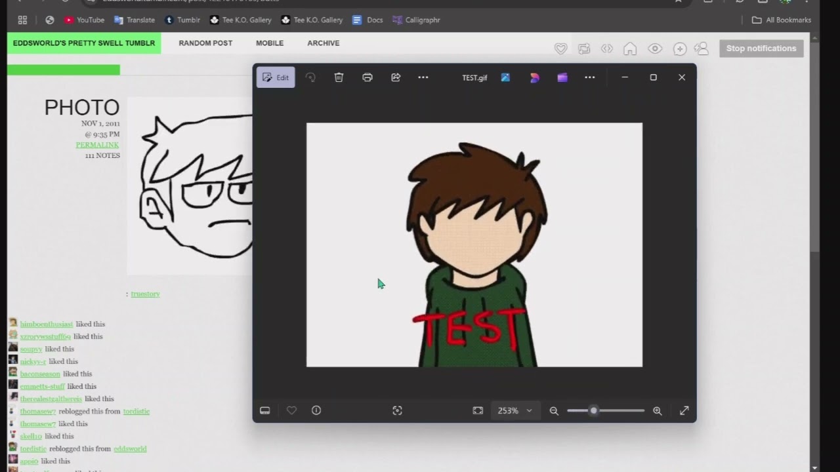Open the Translate bookmark
This screenshot has width=840, height=472.
point(135,20)
